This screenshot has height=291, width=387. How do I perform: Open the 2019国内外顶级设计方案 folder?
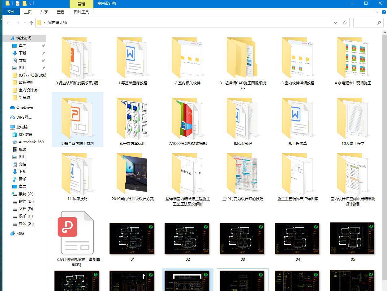click(132, 177)
